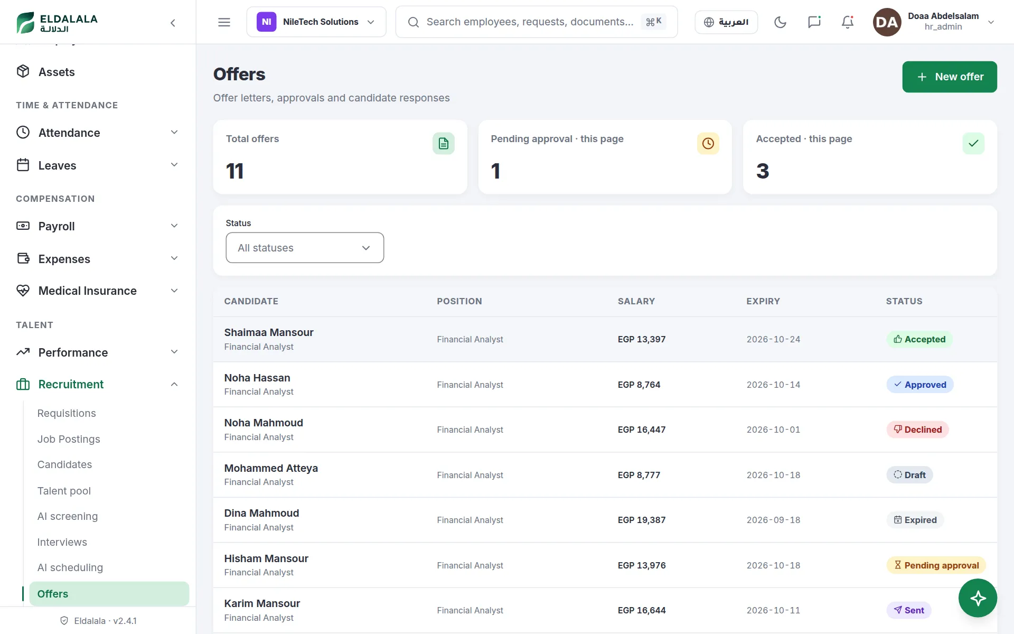Click the Eldalala logo
Viewport: 1014px width, 634px height.
point(57,22)
